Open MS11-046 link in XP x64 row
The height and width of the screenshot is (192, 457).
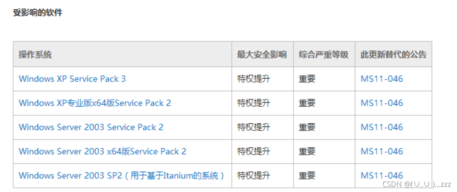(x=382, y=103)
